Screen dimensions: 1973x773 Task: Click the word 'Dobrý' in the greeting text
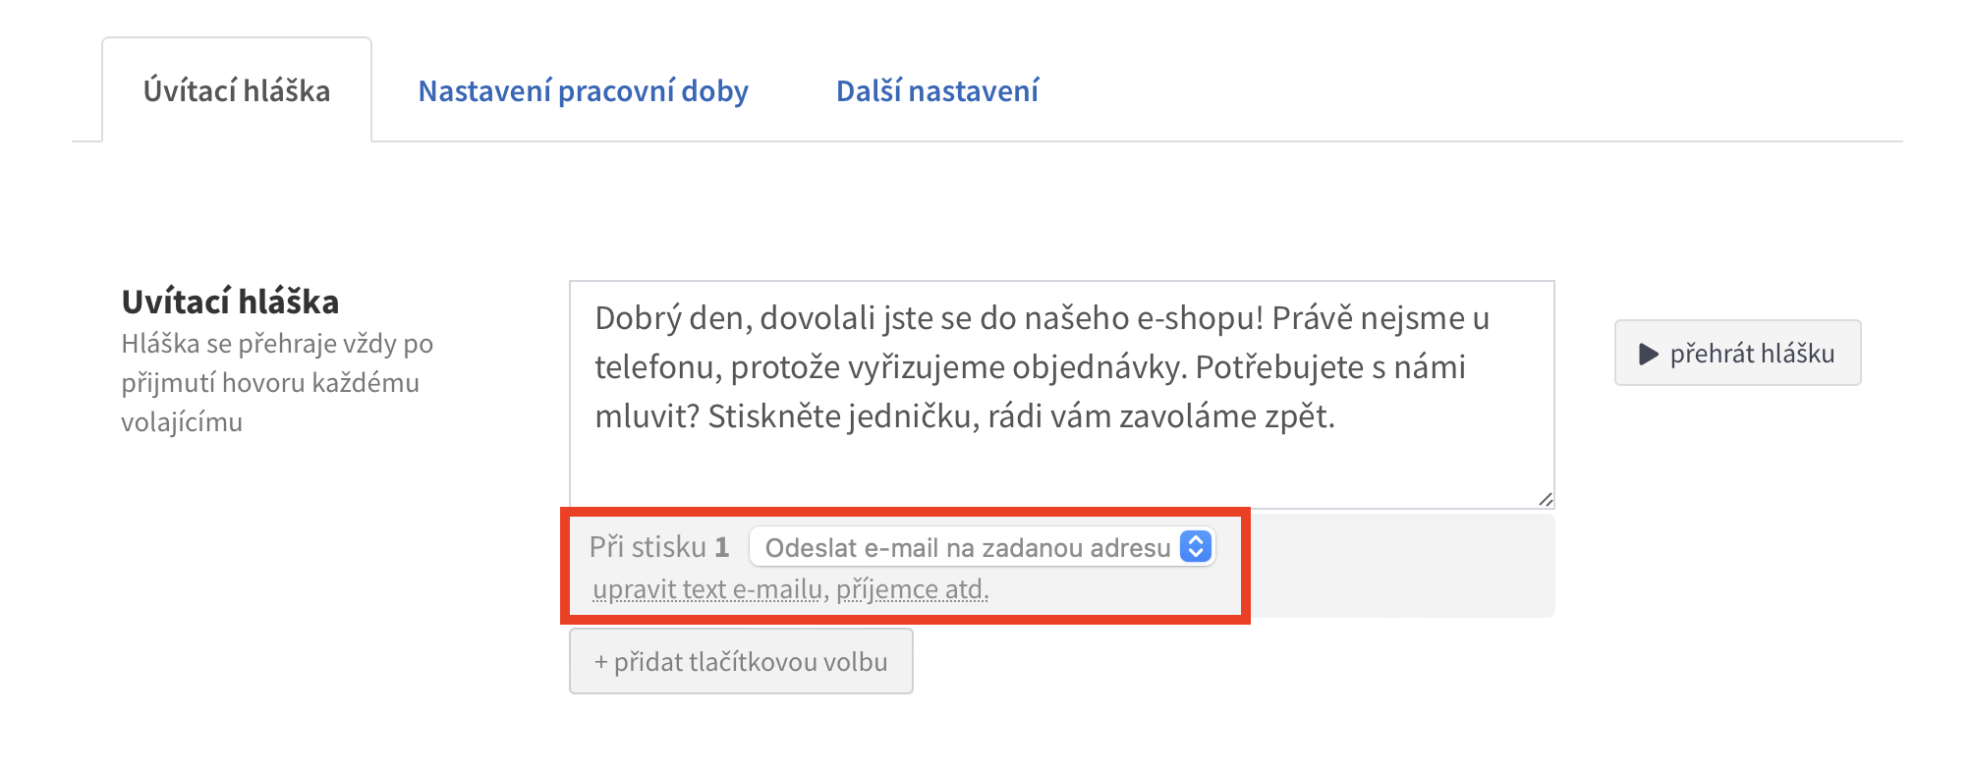tap(638, 318)
